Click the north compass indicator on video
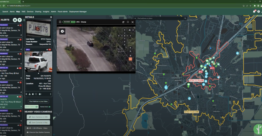 62,31
